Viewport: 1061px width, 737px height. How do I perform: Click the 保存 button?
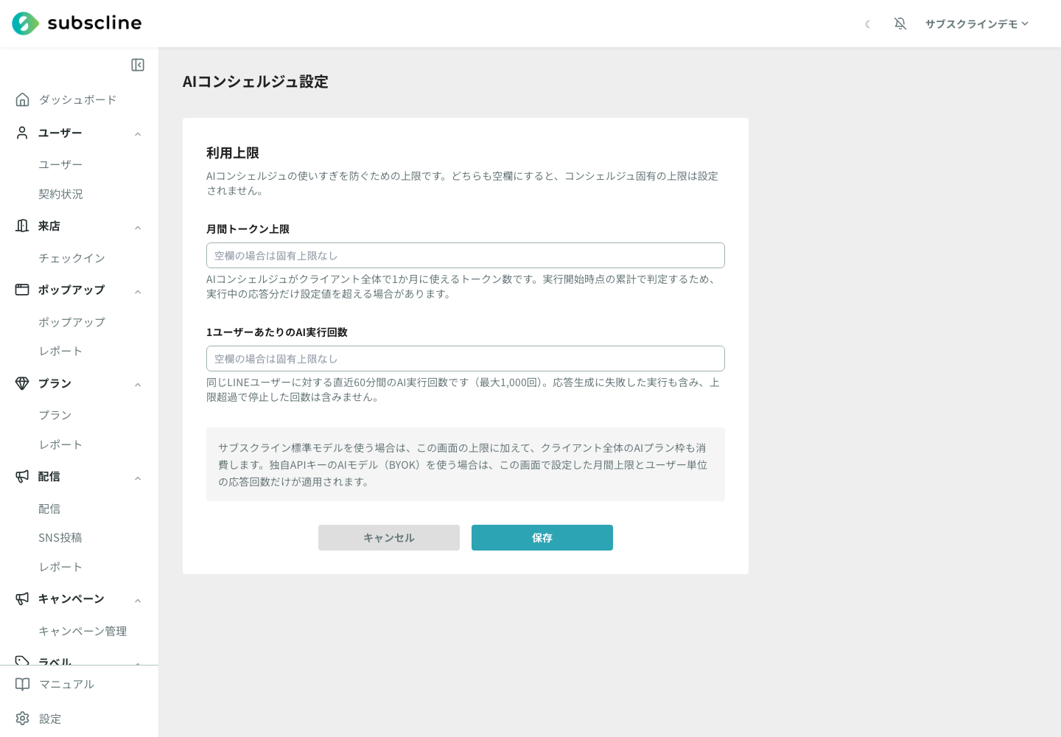pyautogui.click(x=542, y=537)
